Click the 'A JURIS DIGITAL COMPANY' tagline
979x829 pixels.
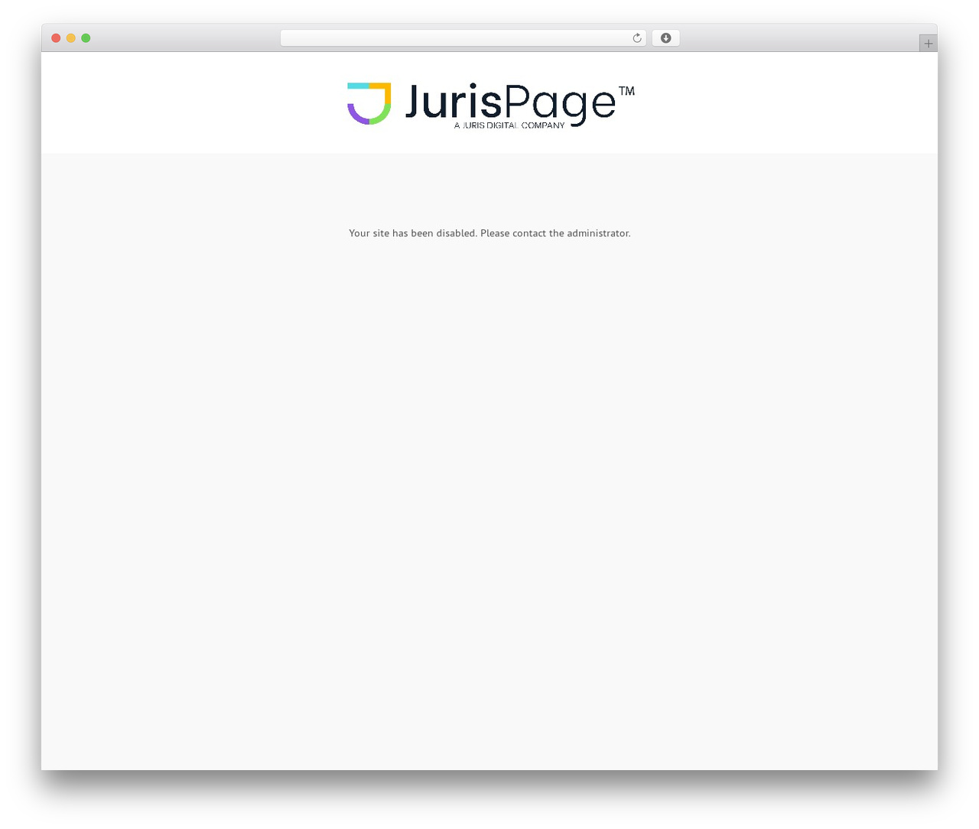coord(509,125)
